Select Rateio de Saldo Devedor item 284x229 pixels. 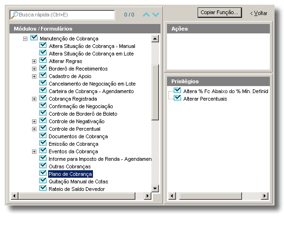pos(77,189)
